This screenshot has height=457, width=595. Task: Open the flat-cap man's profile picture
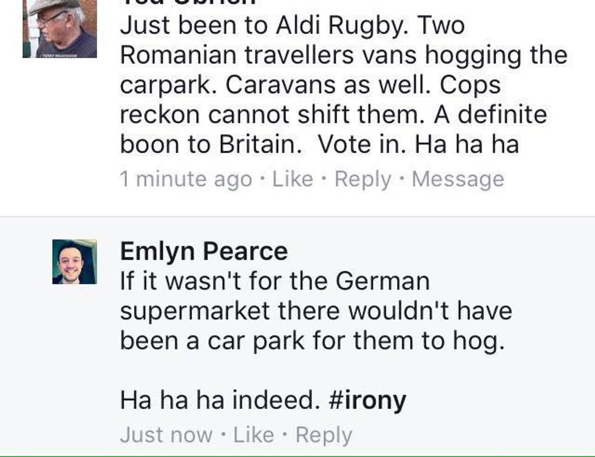tap(59, 29)
